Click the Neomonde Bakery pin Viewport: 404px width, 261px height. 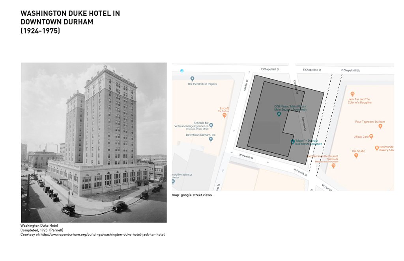pyautogui.click(x=377, y=148)
